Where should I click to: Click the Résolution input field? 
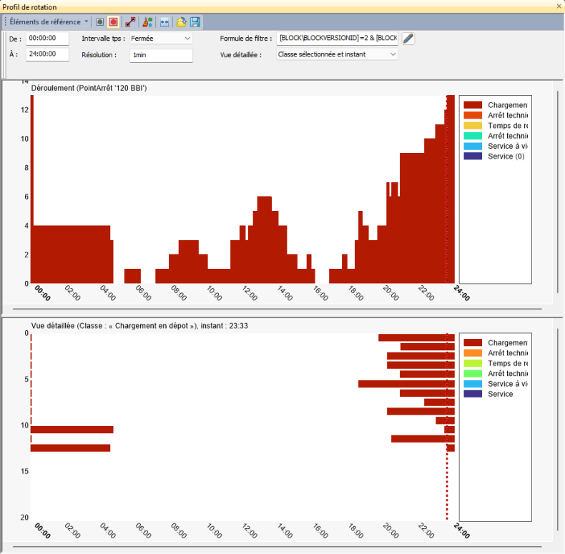tap(161, 55)
